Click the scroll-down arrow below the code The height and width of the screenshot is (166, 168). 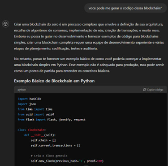pyautogui.click(x=86, y=165)
